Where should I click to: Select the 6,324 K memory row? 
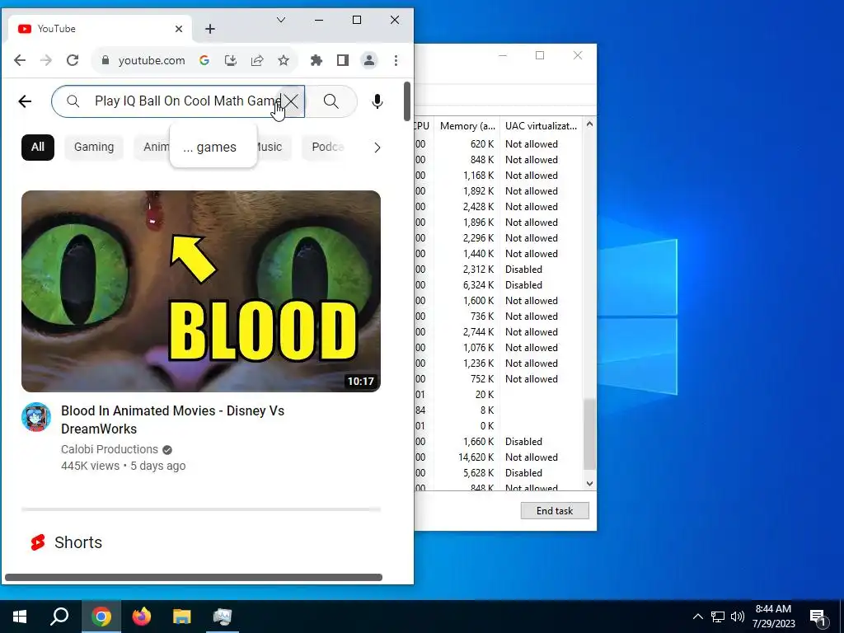pyautogui.click(x=499, y=284)
